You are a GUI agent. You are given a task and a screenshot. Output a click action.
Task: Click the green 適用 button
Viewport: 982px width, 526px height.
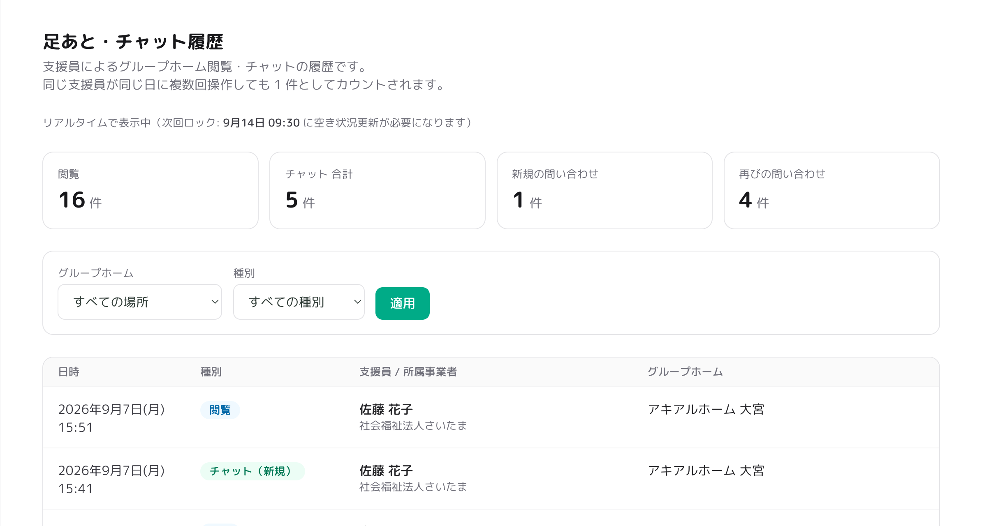coord(402,303)
